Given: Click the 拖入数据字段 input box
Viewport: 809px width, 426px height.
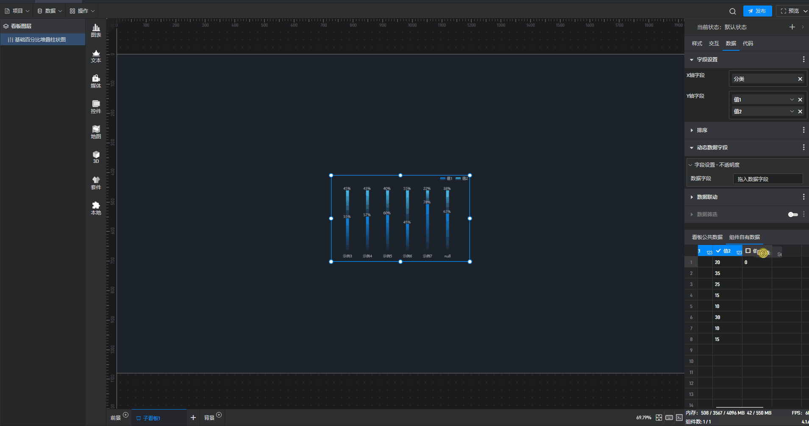Looking at the screenshot, I should coord(768,179).
